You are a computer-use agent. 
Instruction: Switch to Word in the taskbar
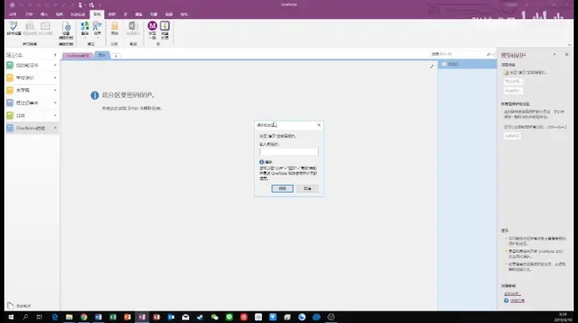[x=98, y=317]
